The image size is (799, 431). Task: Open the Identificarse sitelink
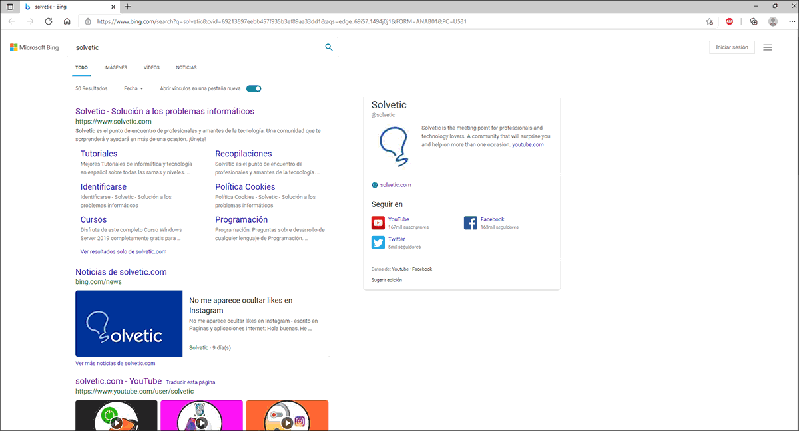103,187
